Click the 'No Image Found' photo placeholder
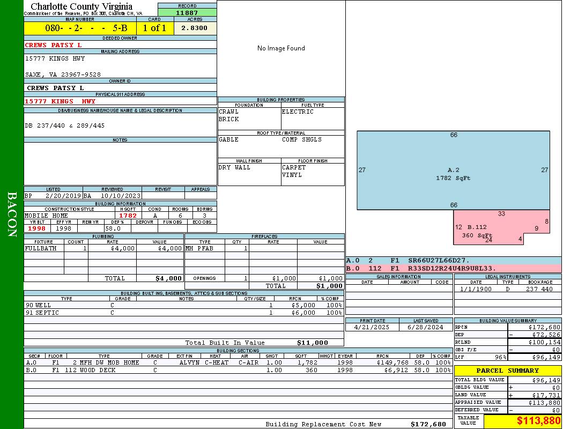Image resolution: width=563 pixels, height=429 pixels. point(281,48)
